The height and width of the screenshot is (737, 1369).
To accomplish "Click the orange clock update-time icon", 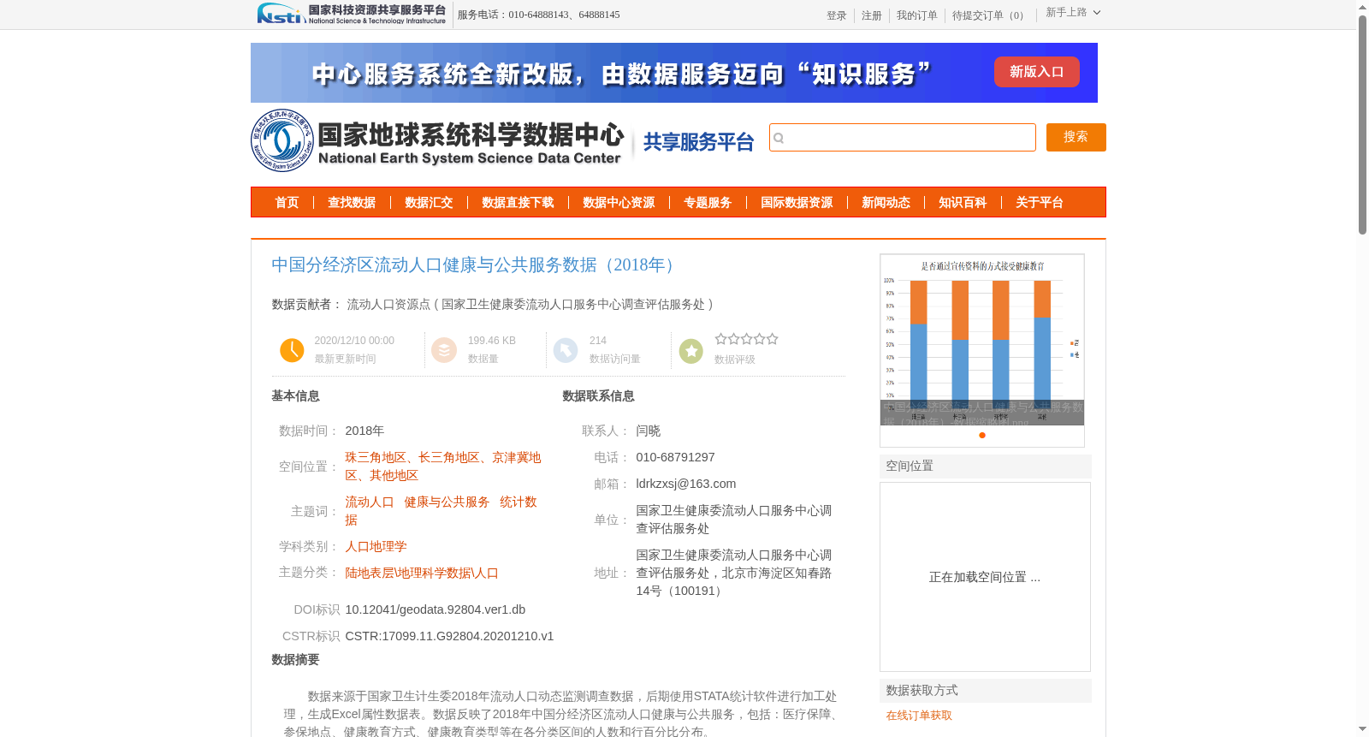I will click(292, 350).
